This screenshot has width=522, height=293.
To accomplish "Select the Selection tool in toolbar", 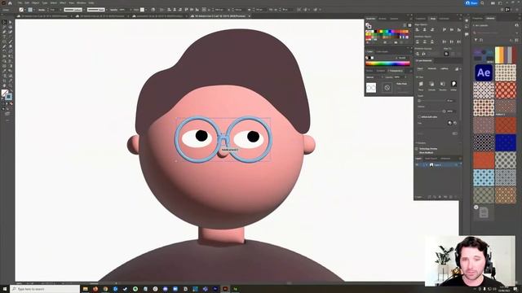I will (4, 23).
